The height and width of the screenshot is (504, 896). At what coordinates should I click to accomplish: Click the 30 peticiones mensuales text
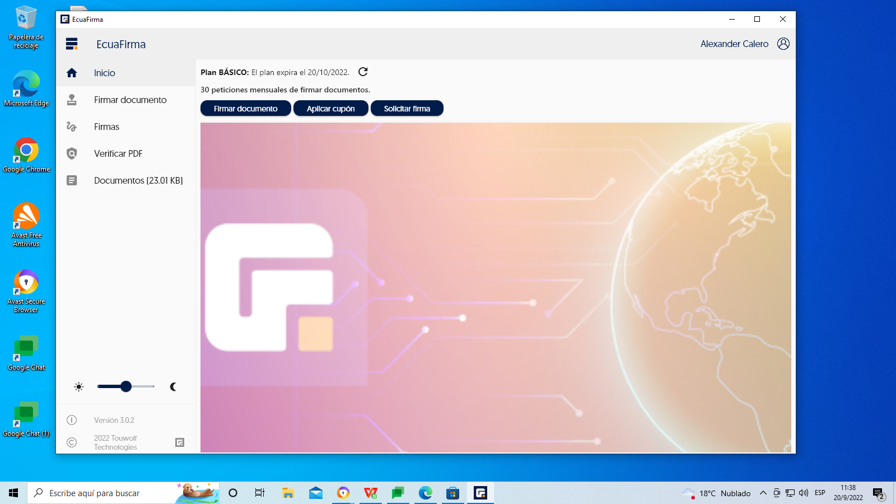285,90
